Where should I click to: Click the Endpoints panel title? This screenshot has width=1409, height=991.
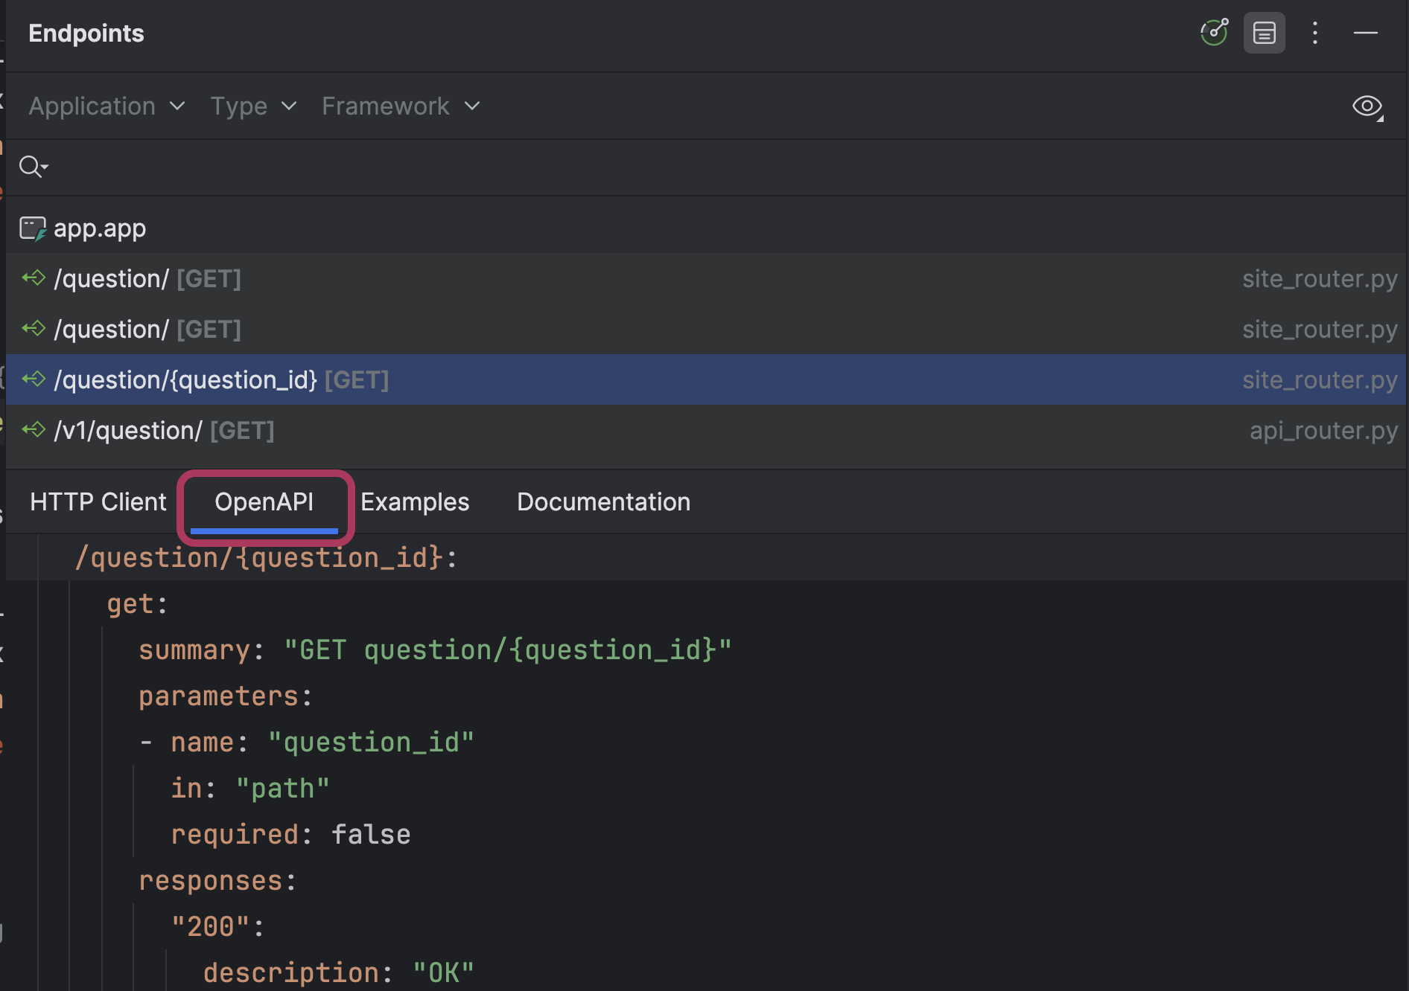click(x=86, y=33)
